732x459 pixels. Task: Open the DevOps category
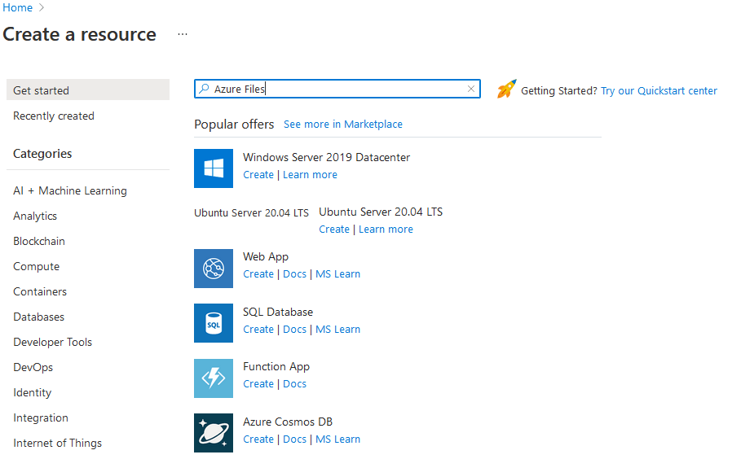pyautogui.click(x=33, y=367)
